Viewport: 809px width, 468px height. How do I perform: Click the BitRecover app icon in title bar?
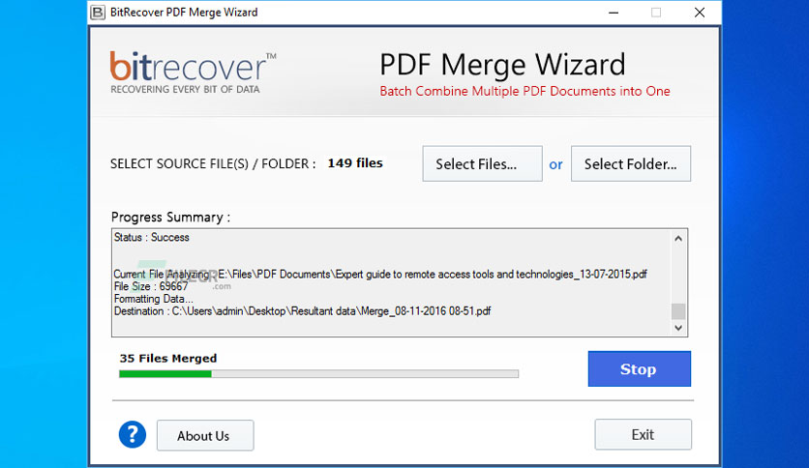98,13
